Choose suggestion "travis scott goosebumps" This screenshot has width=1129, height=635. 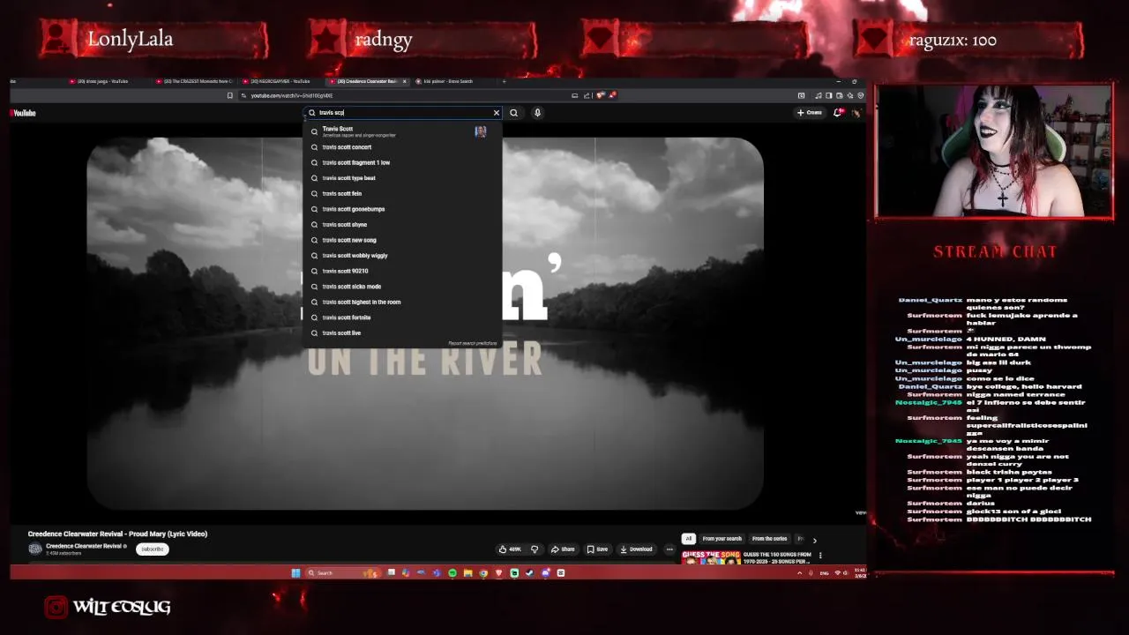click(x=402, y=209)
